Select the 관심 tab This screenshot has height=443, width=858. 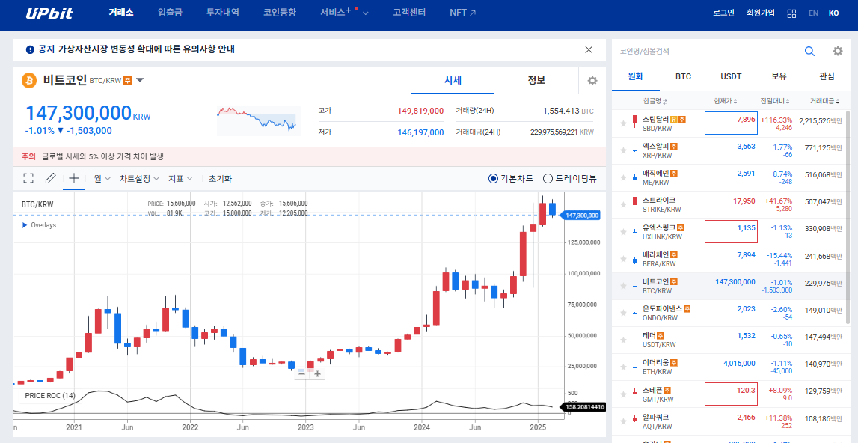(x=827, y=76)
